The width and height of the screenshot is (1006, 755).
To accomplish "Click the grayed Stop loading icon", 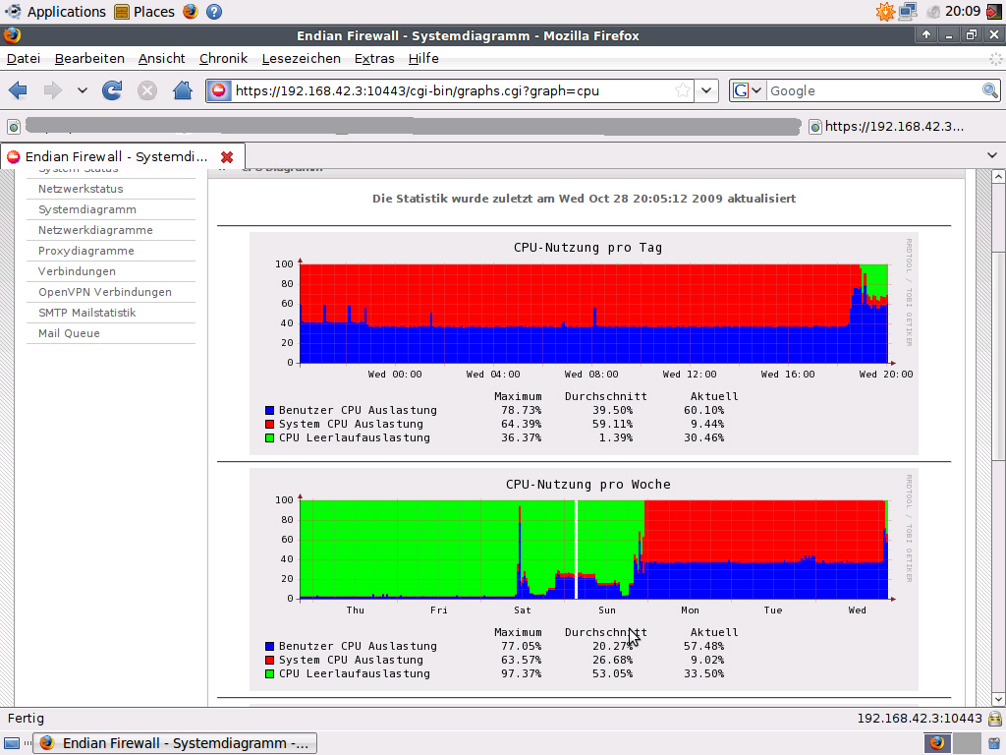I will [x=147, y=90].
